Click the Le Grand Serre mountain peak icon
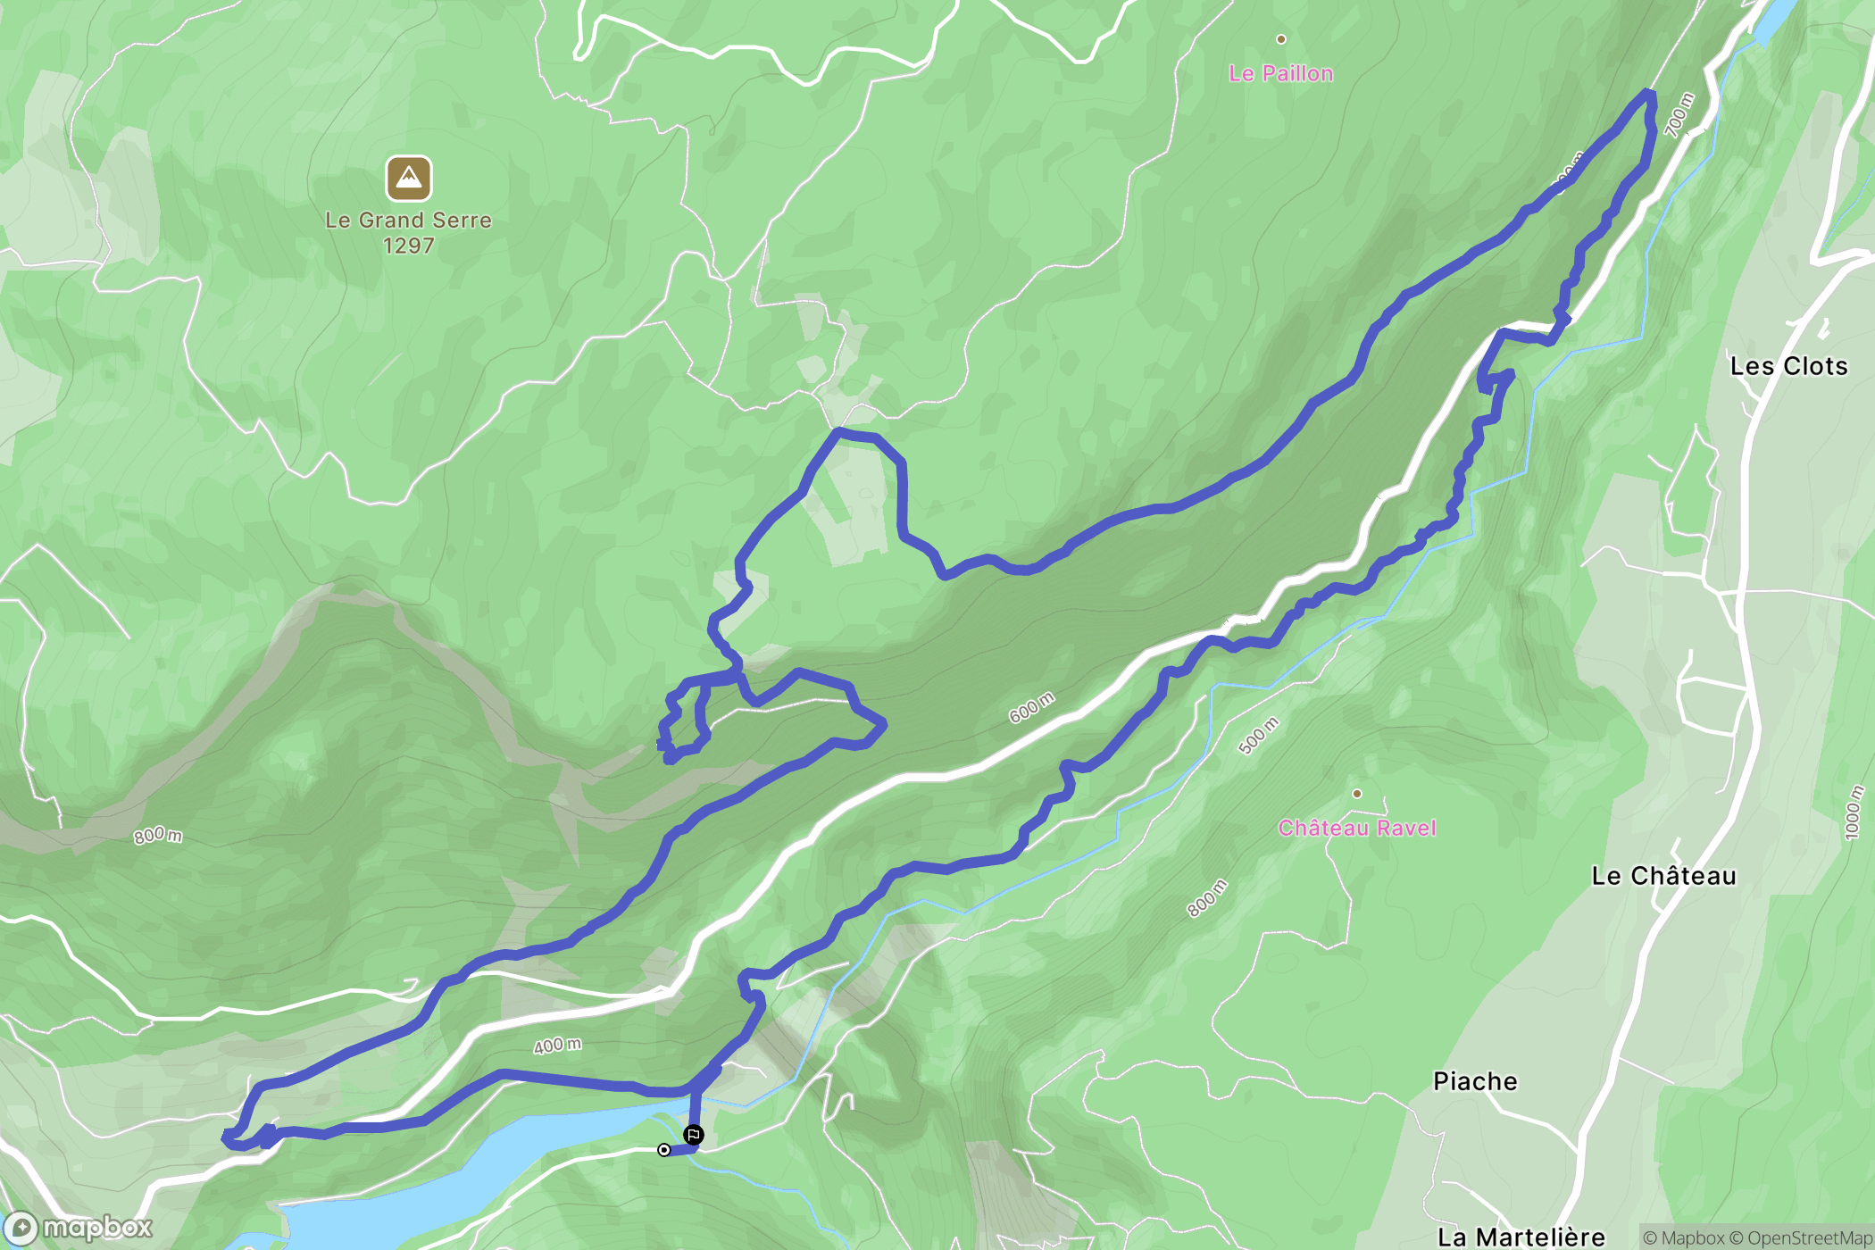The image size is (1875, 1250). 409,179
